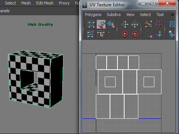Rotate UVs clockwise icon
This screenshot has width=179, height=134.
[x=135, y=34]
